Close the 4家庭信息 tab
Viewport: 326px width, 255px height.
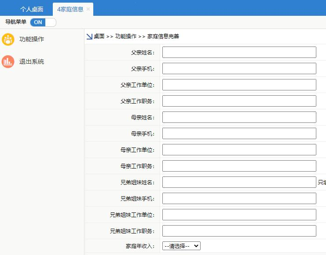click(88, 9)
